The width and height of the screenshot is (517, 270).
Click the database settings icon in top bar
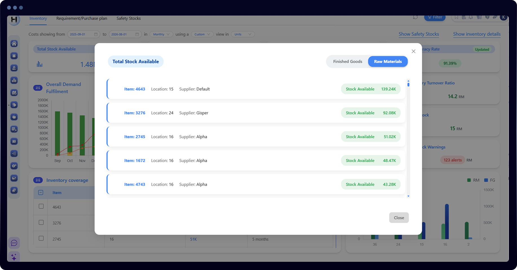(x=464, y=17)
